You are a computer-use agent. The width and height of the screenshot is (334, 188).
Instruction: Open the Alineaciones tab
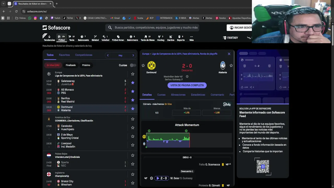coord(178,95)
